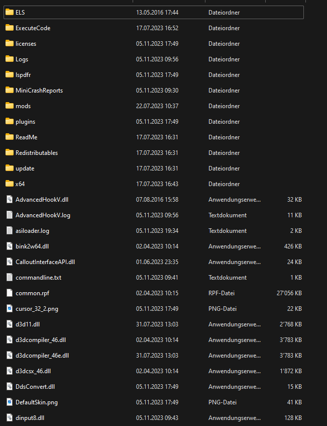The width and height of the screenshot is (327, 426).
Task: Click the dinput8.dll file icon
Action: 10,417
